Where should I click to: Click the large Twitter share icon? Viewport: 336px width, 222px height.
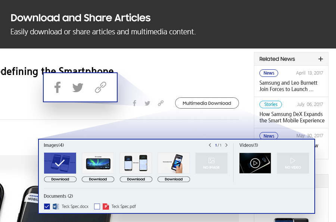pos(78,87)
